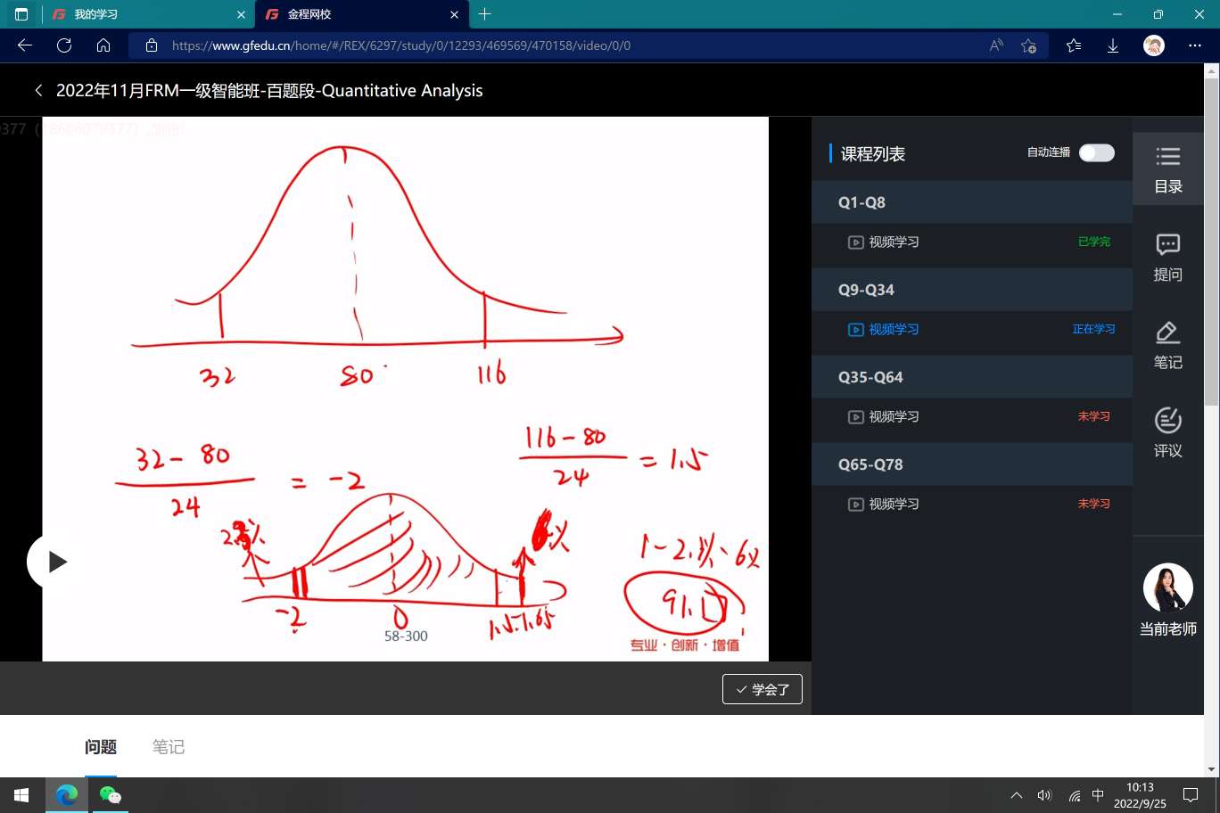Go to the browser home page
Image resolution: width=1220 pixels, height=813 pixels.
coord(103,45)
